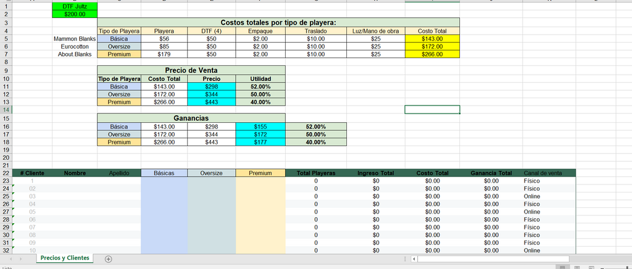Add a new sheet with plus button
The height and width of the screenshot is (269, 632).
(108, 259)
